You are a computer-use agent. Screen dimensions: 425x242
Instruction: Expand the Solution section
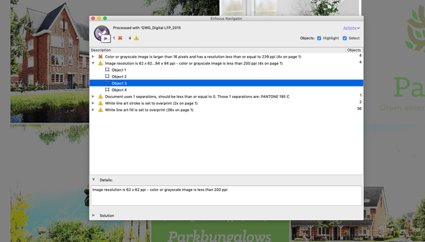coord(93,215)
